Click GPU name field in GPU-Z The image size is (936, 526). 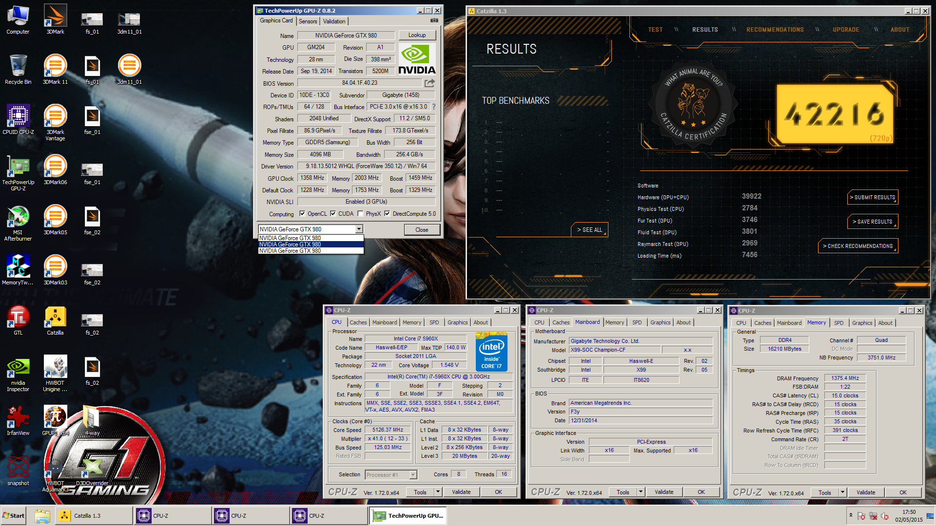tap(346, 36)
